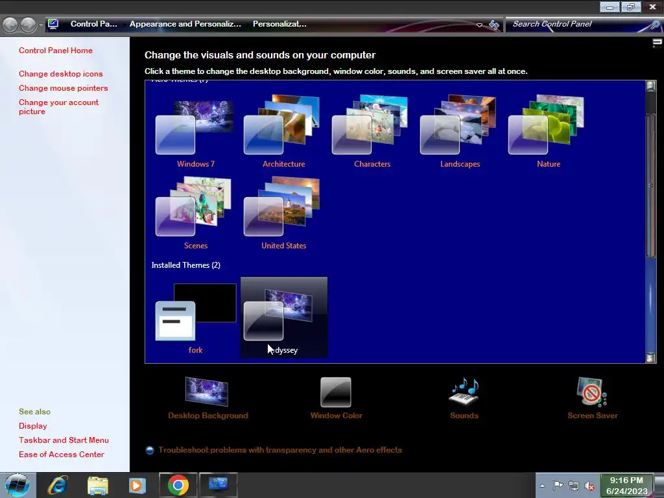This screenshot has width=664, height=498.
Task: Open Windows Media Player from taskbar
Action: [x=137, y=485]
